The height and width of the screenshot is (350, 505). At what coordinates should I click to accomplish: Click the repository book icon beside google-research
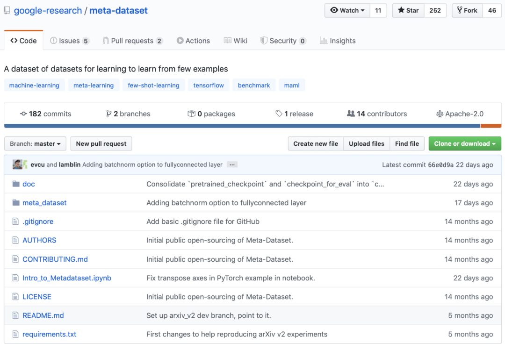(7, 11)
